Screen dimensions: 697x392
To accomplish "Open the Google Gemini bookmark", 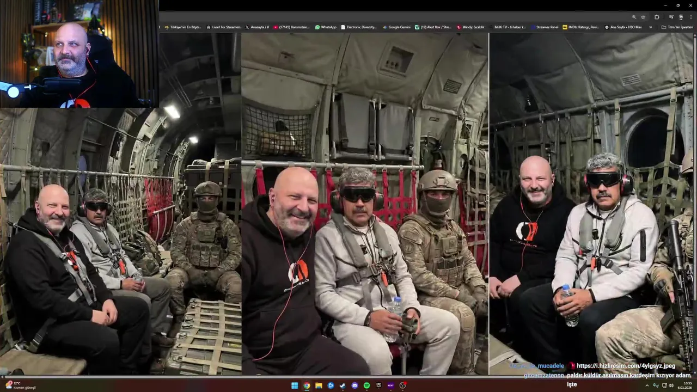I will click(x=396, y=27).
